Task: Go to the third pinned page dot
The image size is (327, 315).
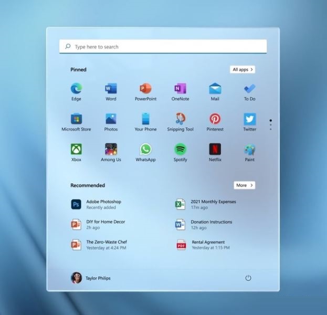Action: pyautogui.click(x=271, y=129)
